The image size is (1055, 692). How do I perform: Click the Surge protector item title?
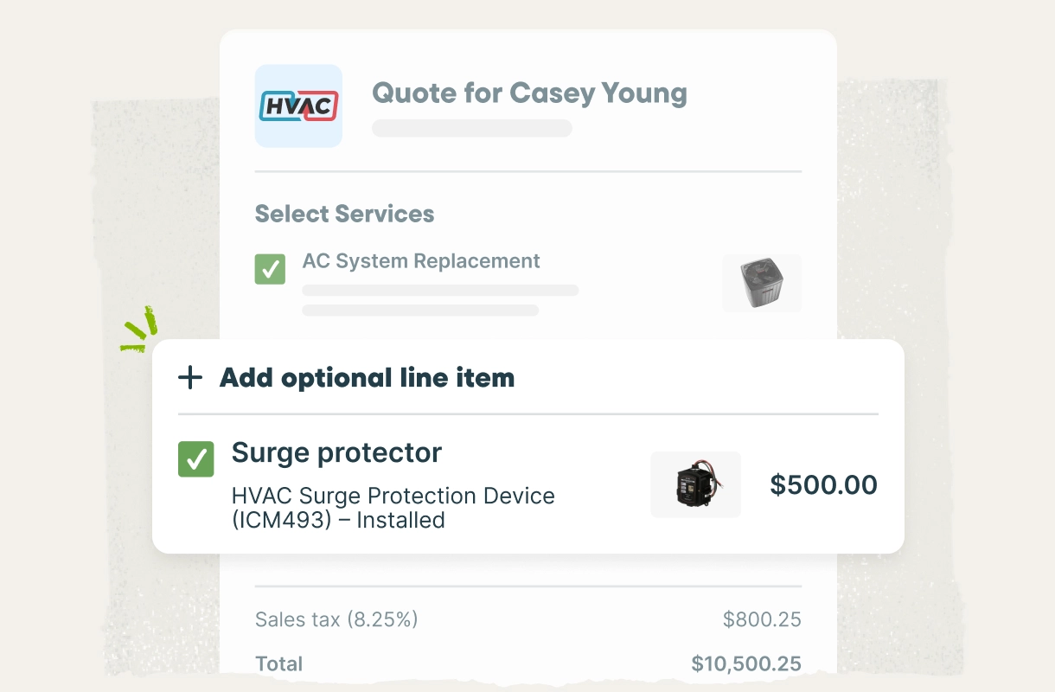click(336, 452)
